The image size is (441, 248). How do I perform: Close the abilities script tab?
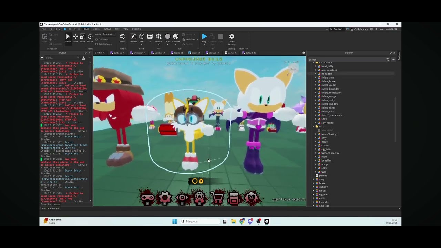(x=164, y=53)
